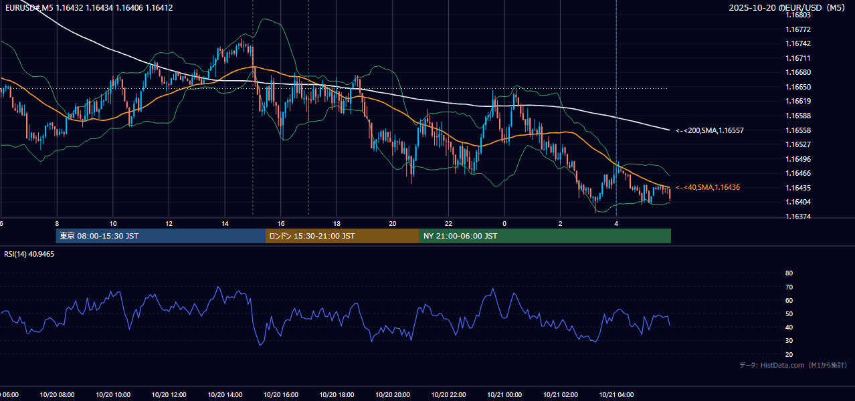855x401 pixels.
Task: Click the NY 21:00-06:00 JST session bar
Action: 545,236
